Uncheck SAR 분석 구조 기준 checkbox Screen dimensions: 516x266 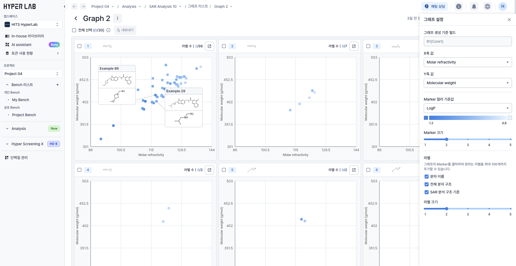click(x=426, y=192)
